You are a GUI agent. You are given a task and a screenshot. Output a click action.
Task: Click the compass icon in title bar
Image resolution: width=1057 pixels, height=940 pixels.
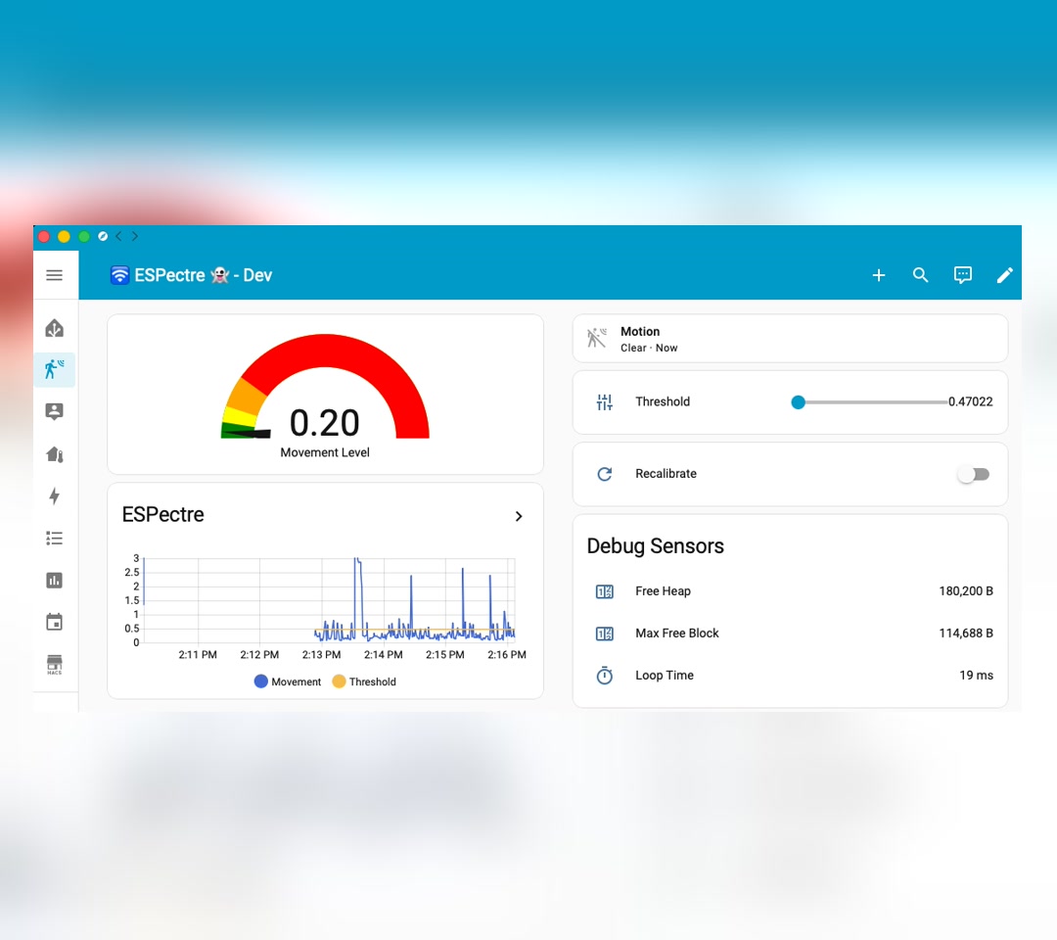pyautogui.click(x=103, y=236)
